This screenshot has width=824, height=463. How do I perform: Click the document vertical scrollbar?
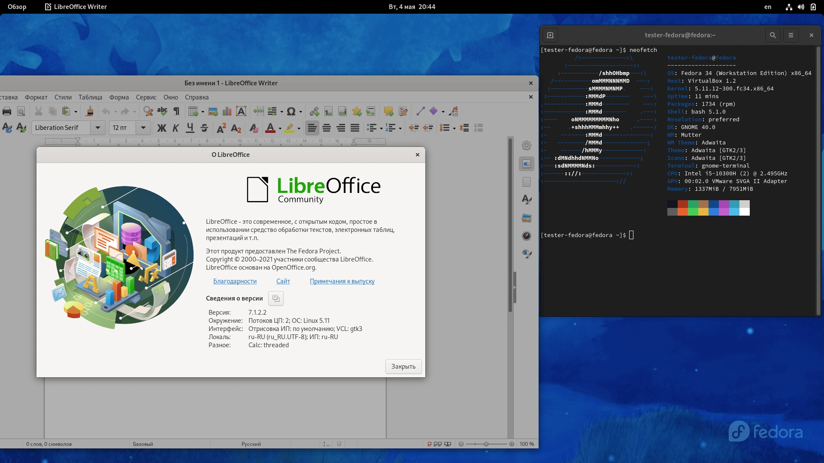(510, 225)
